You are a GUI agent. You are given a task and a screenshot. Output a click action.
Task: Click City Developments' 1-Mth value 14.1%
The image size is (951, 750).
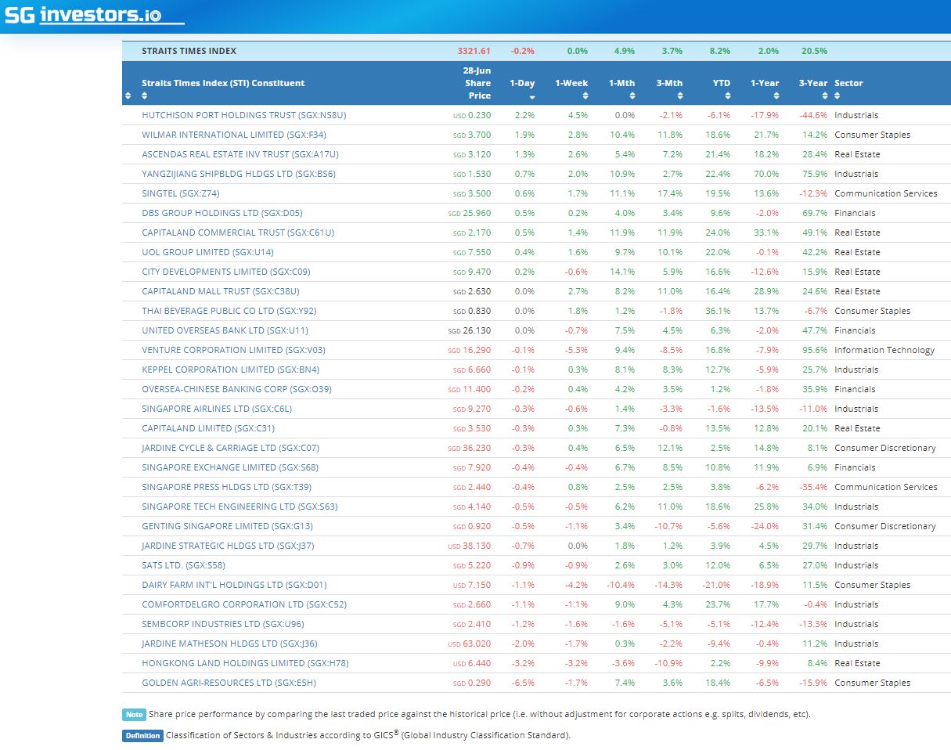(622, 272)
